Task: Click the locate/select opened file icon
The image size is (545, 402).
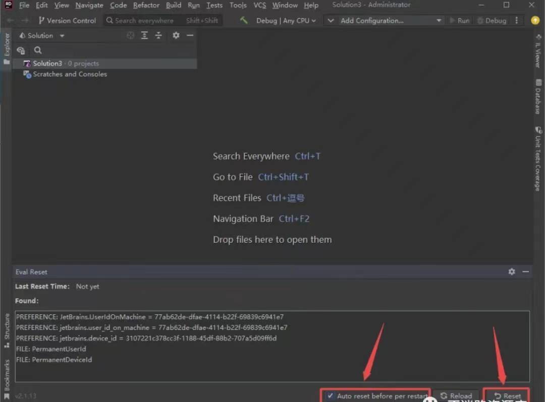Action: (x=130, y=35)
